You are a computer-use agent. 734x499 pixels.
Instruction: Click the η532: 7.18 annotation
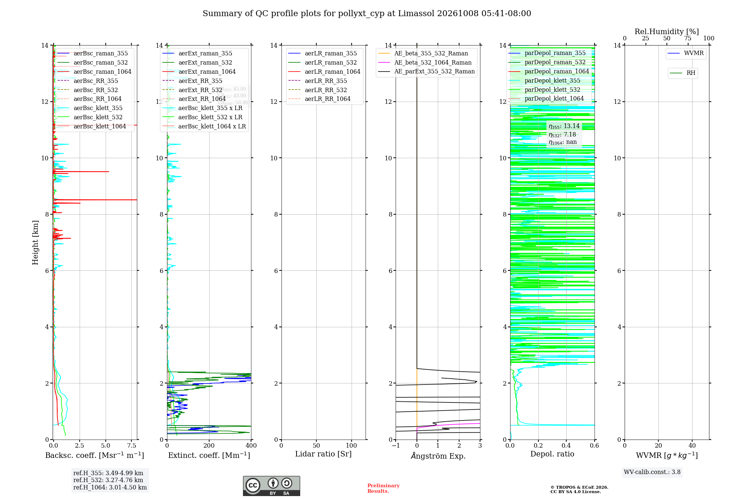pyautogui.click(x=562, y=135)
